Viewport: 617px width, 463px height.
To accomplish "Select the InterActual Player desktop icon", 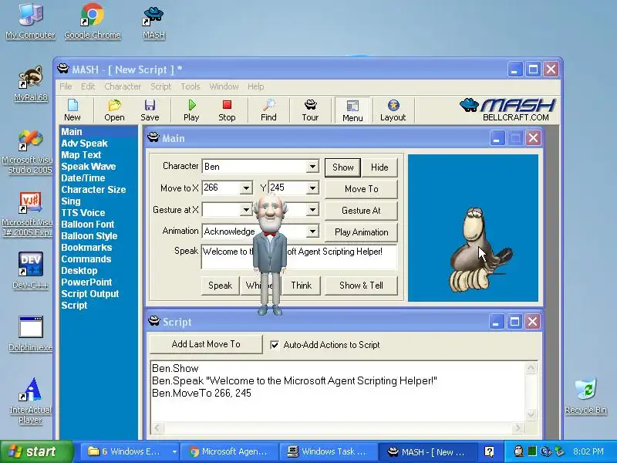I will [30, 400].
